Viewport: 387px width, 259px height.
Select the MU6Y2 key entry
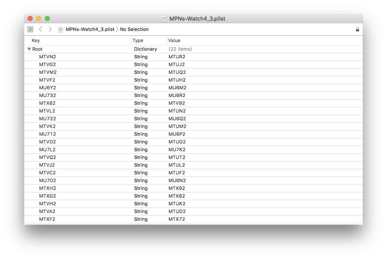(x=47, y=88)
